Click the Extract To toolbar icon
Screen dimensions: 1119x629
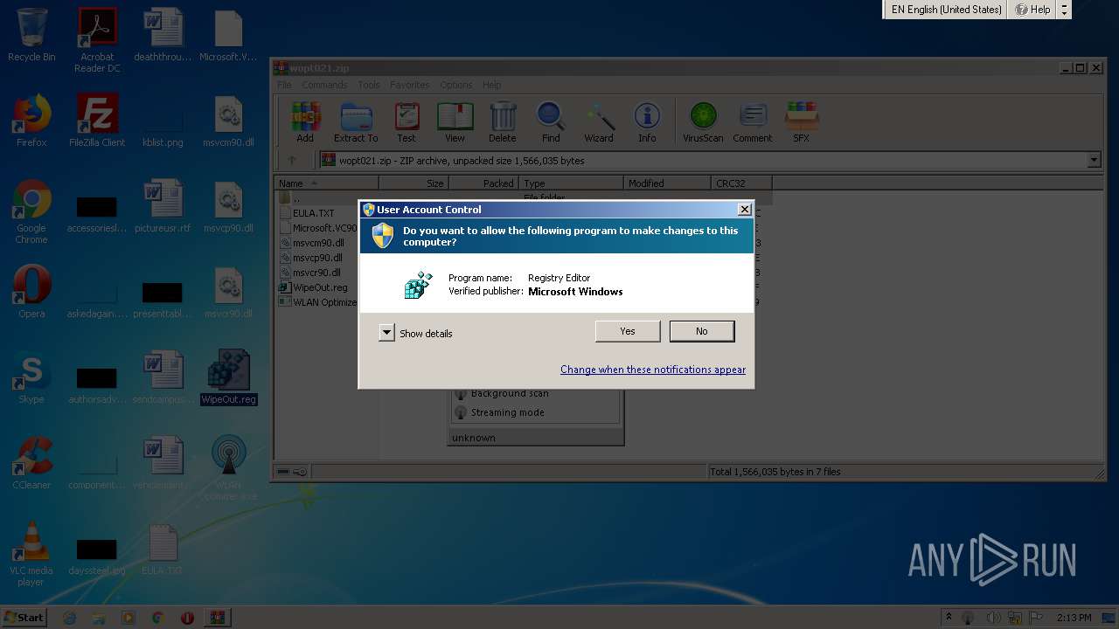356,122
